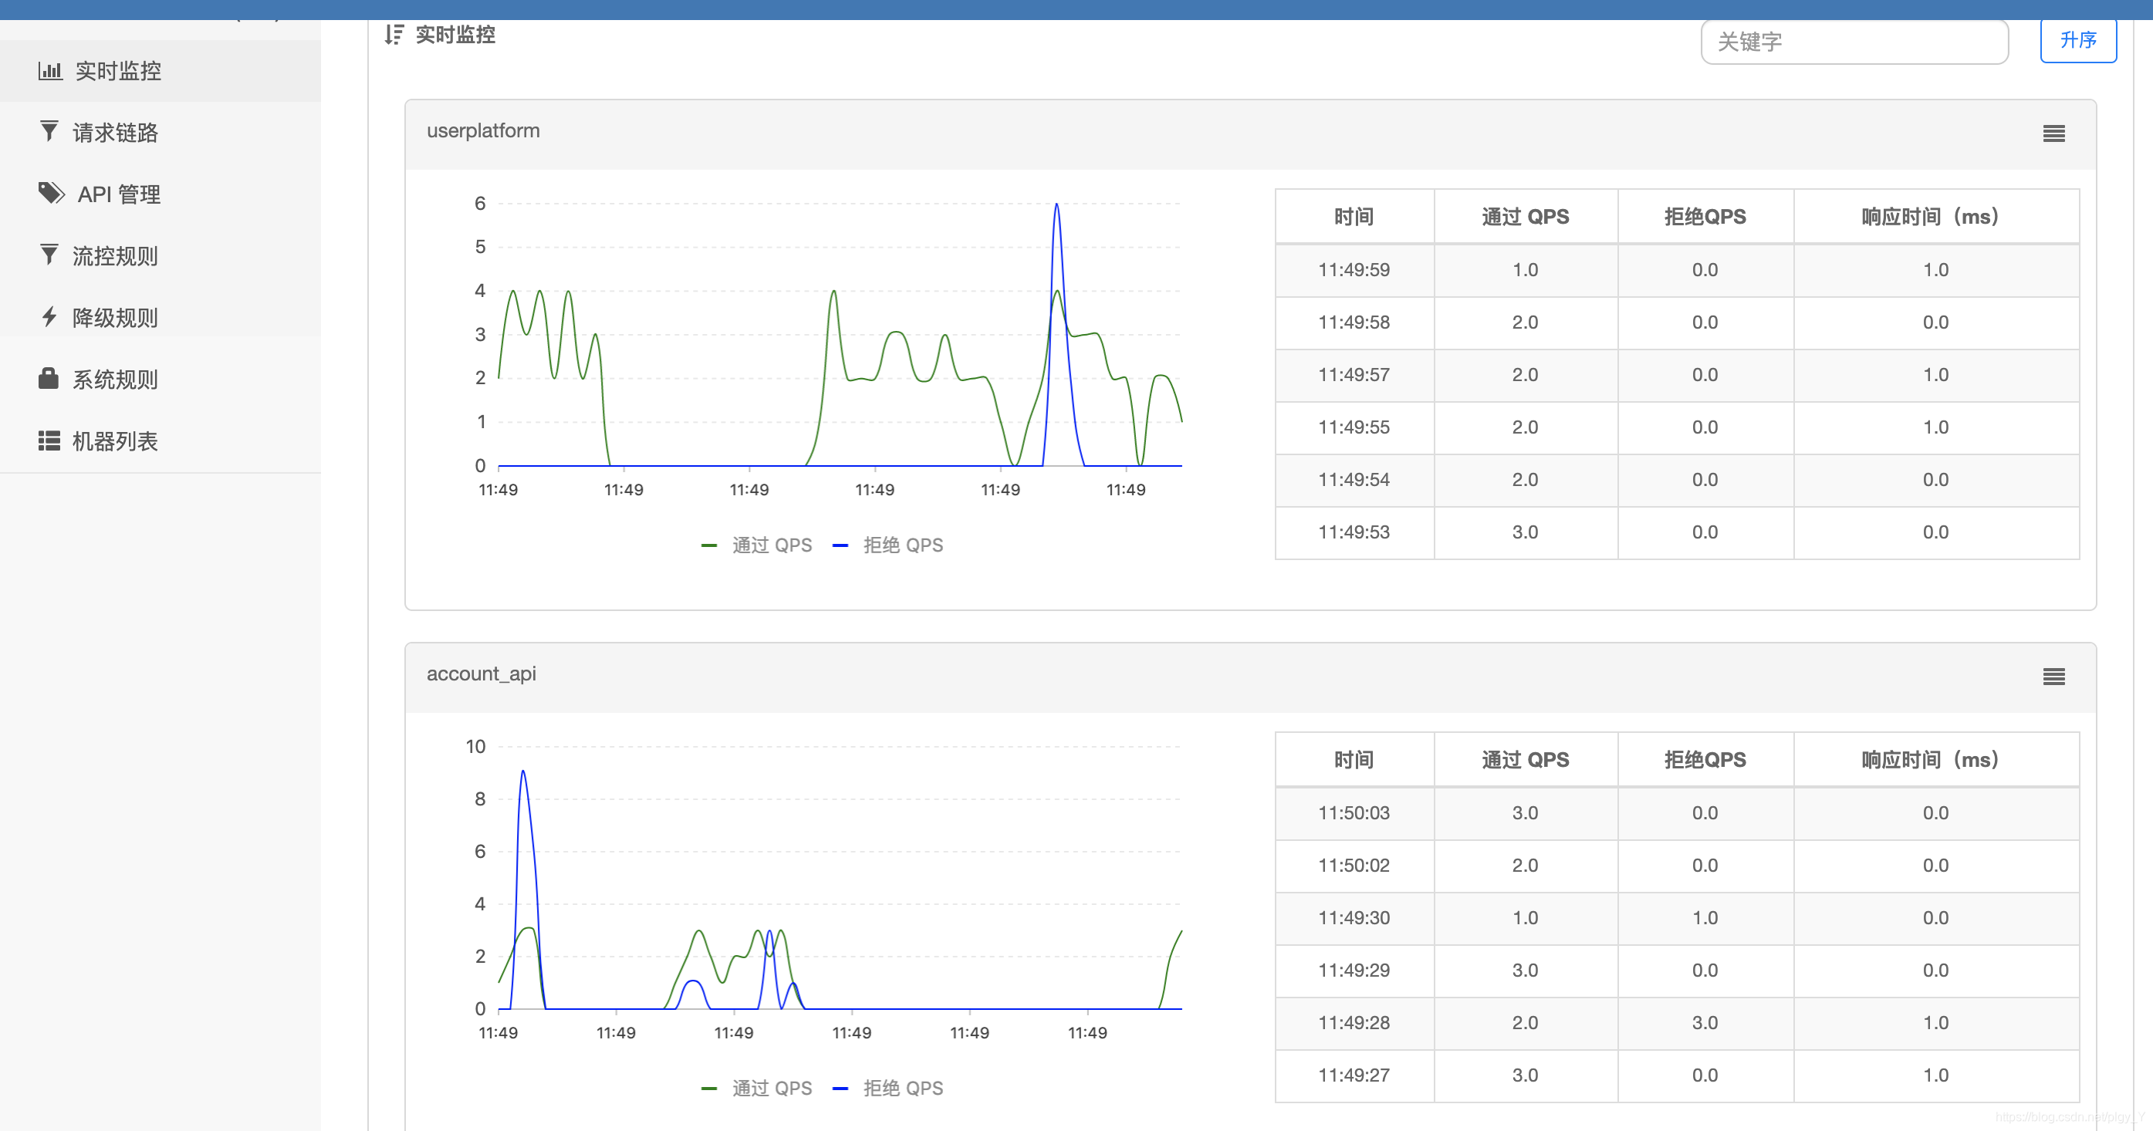Click the bar chart icon beside 实时监控
Image resolution: width=2153 pixels, height=1131 pixels.
[50, 71]
